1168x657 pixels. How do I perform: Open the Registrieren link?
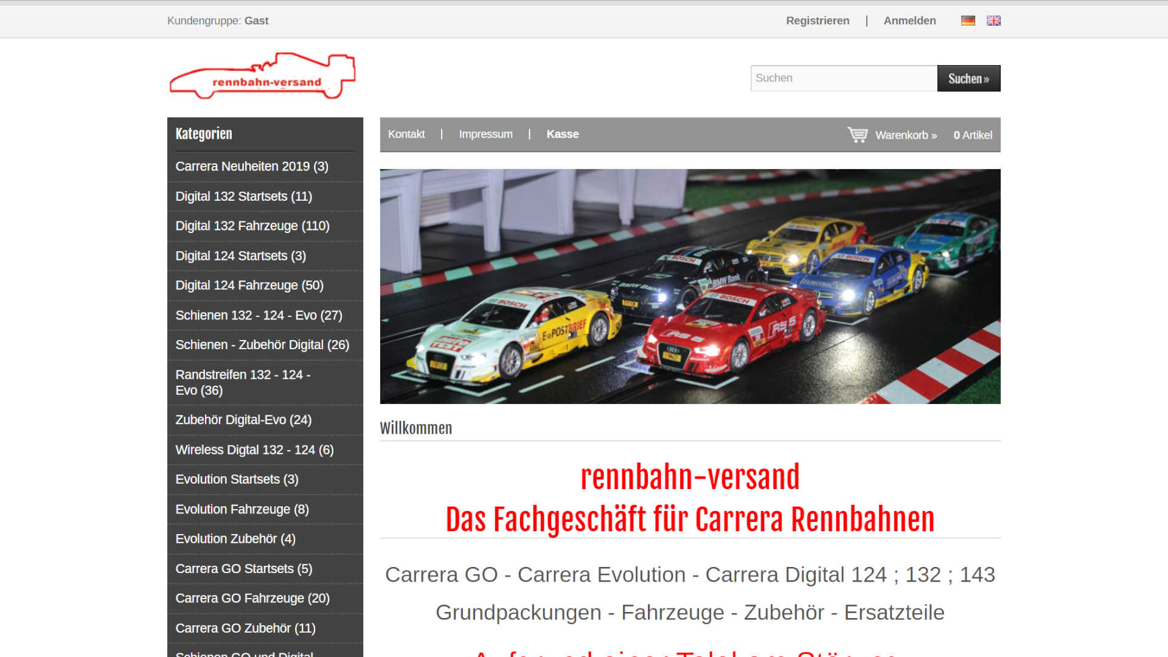click(817, 21)
